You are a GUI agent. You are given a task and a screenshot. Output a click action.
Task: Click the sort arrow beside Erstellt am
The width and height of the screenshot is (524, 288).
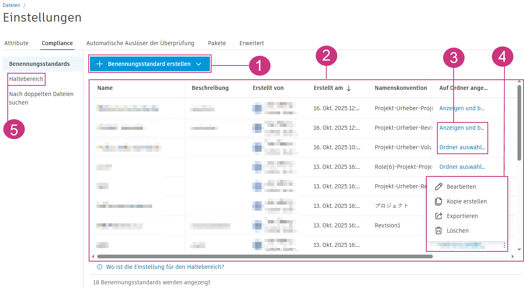349,88
